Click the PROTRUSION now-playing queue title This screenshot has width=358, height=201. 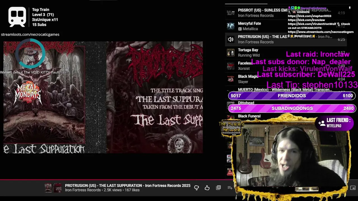[285, 37]
